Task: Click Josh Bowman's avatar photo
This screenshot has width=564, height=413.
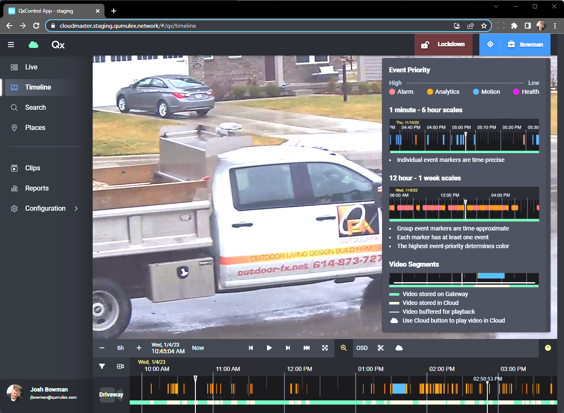Action: (15, 393)
